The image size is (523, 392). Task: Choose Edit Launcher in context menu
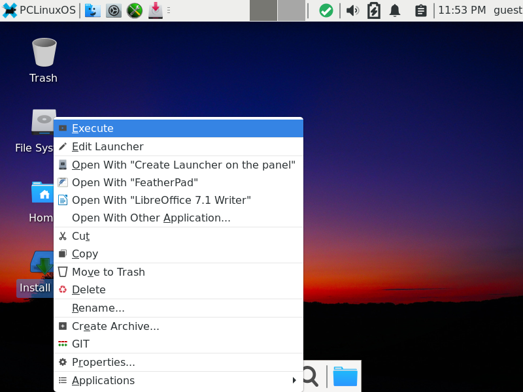pos(178,146)
